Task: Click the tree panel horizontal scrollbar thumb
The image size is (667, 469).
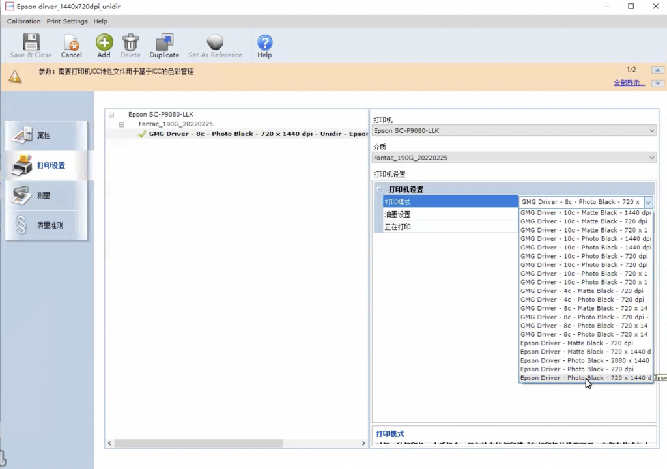Action: (x=199, y=443)
